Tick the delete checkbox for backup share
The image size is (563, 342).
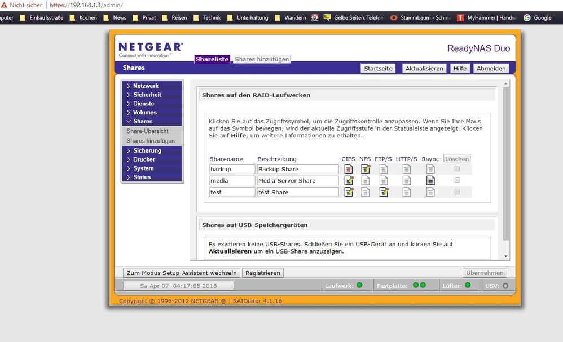(x=457, y=168)
